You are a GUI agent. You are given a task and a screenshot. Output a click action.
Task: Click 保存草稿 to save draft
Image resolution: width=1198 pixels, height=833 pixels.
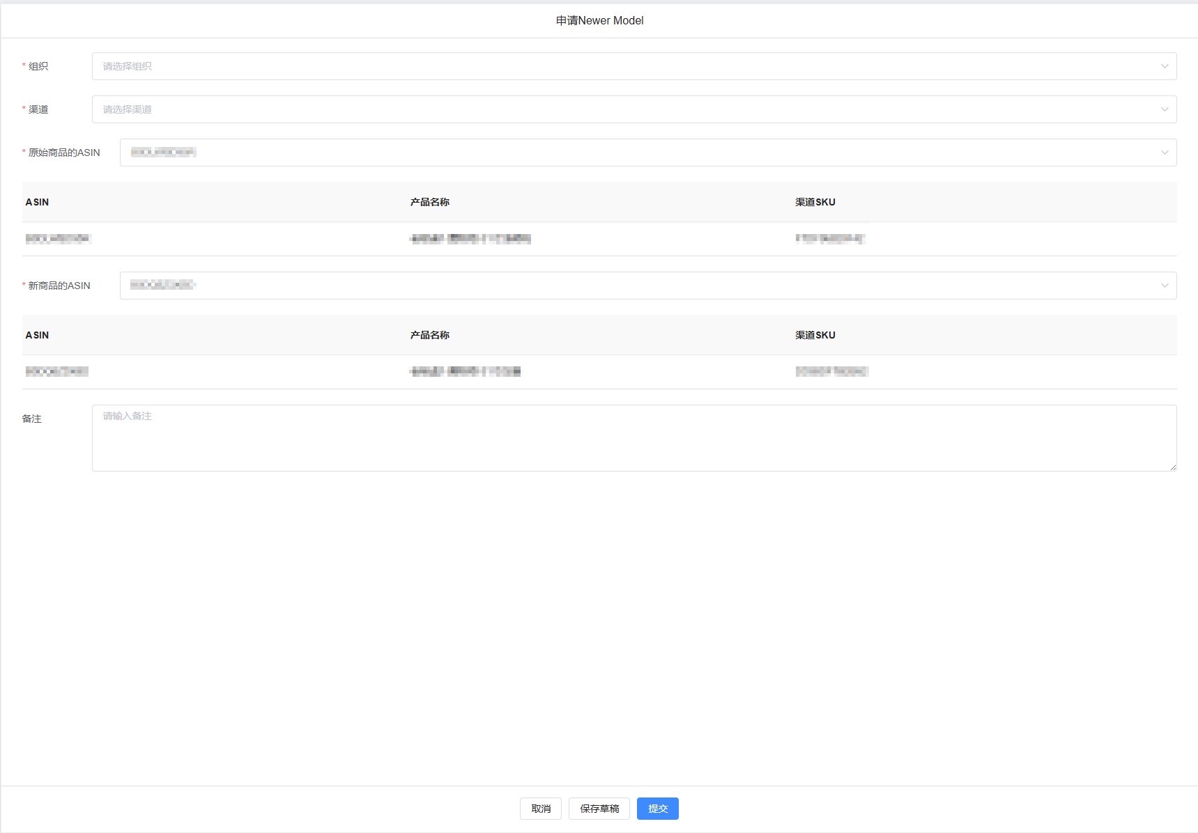(x=599, y=809)
